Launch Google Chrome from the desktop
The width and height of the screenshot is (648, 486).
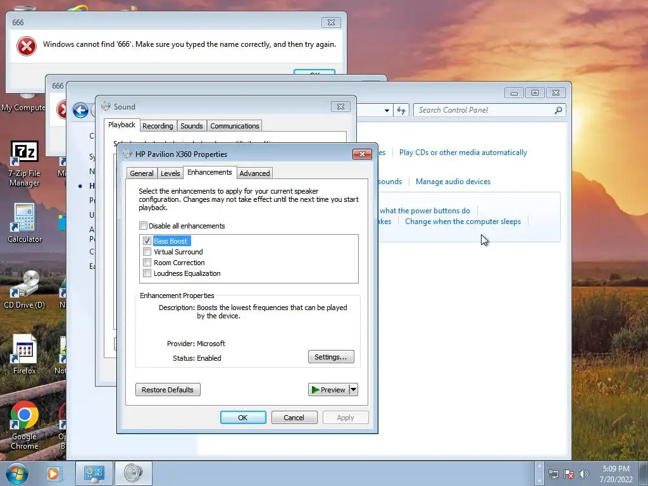point(25,425)
